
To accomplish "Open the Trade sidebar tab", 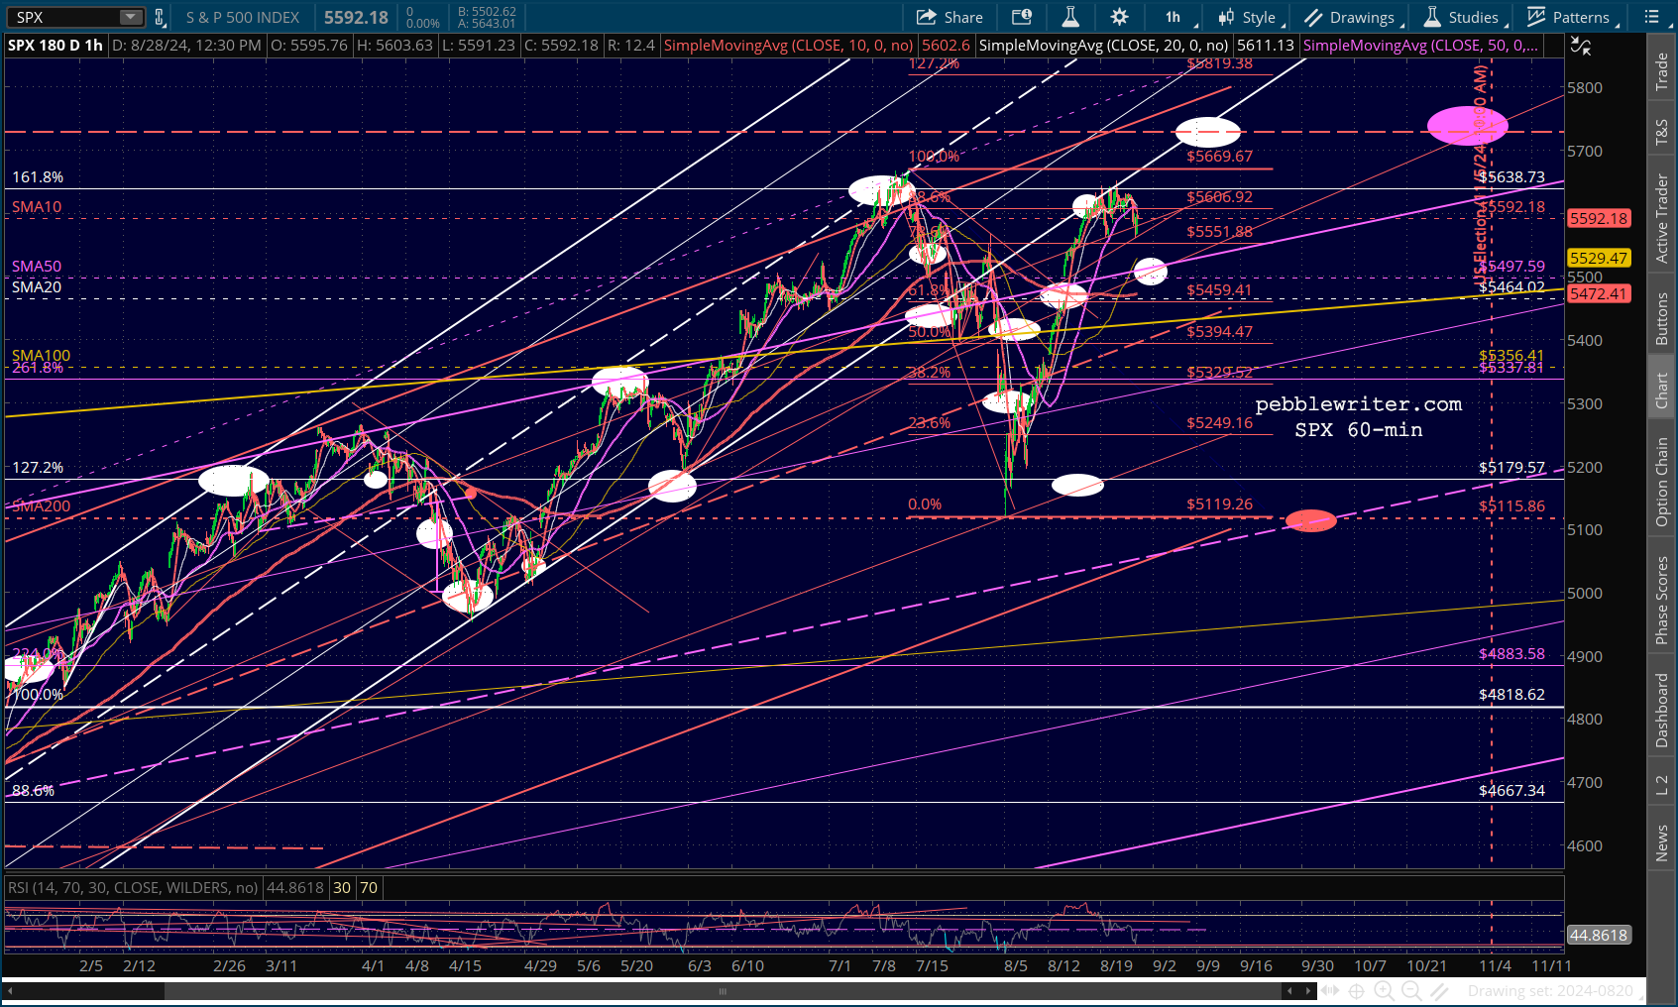I will (x=1662, y=71).
